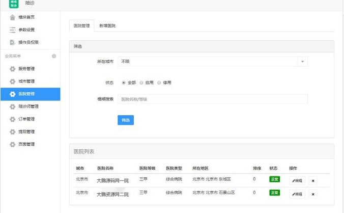The image size is (344, 213).
Task: Click the 所在地区 column header
Action: pos(200,169)
